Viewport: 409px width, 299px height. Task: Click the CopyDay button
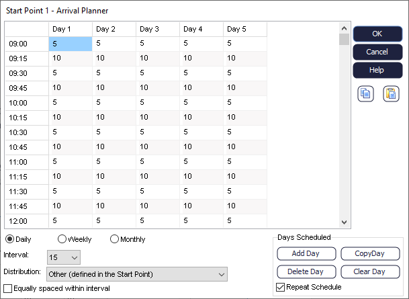370,254
